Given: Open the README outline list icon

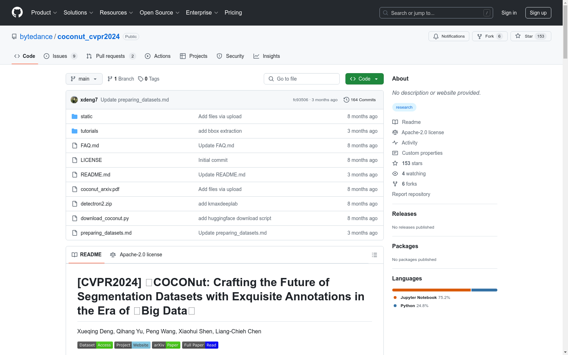Looking at the screenshot, I should pyautogui.click(x=374, y=255).
